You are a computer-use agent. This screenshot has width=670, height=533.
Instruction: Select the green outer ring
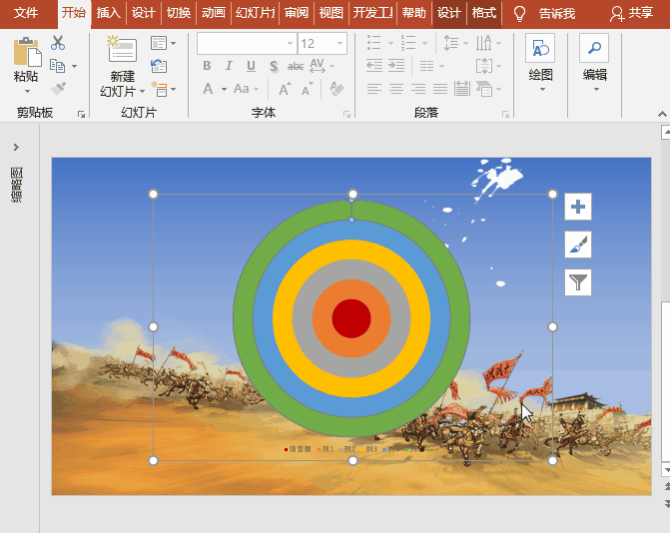coord(244,318)
